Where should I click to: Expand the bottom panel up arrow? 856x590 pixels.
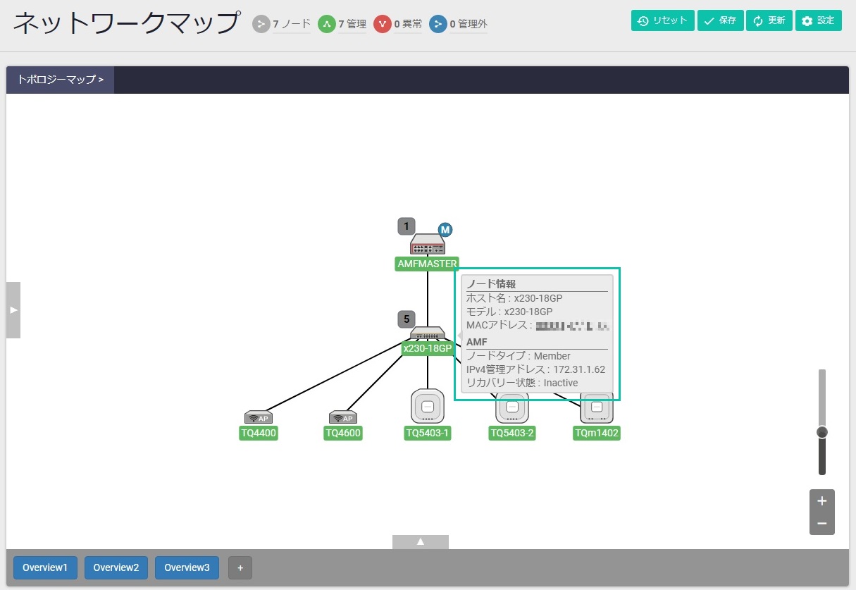(x=421, y=541)
